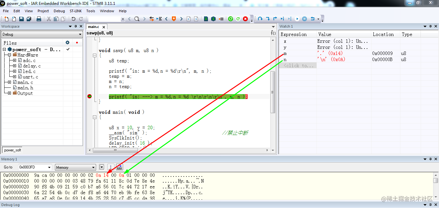Click the editor vertical scrollbar thumb

click(273, 92)
